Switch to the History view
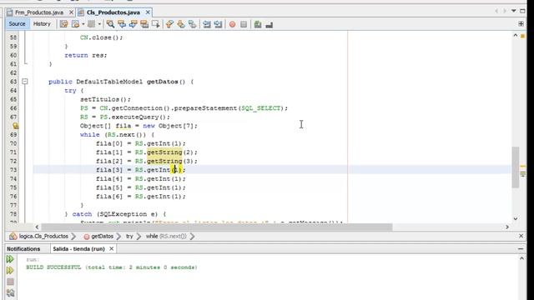This screenshot has width=534, height=300. (x=42, y=24)
